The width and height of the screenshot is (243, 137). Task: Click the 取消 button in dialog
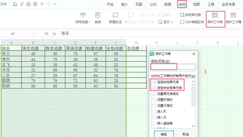186,134
